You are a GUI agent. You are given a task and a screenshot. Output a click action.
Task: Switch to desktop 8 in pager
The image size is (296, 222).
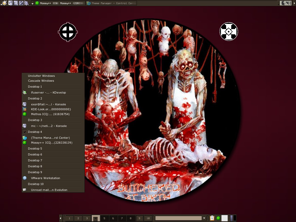pos(131,218)
